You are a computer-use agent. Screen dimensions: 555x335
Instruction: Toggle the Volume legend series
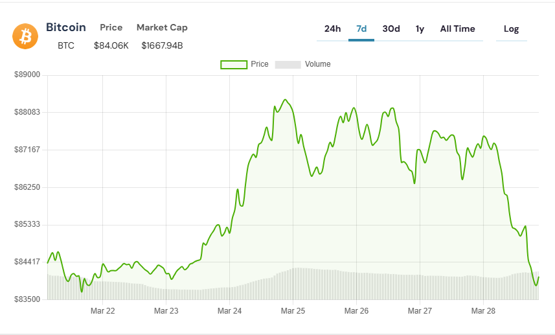[x=302, y=64]
